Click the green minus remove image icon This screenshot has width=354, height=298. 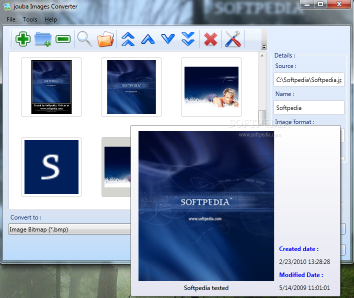click(x=63, y=39)
